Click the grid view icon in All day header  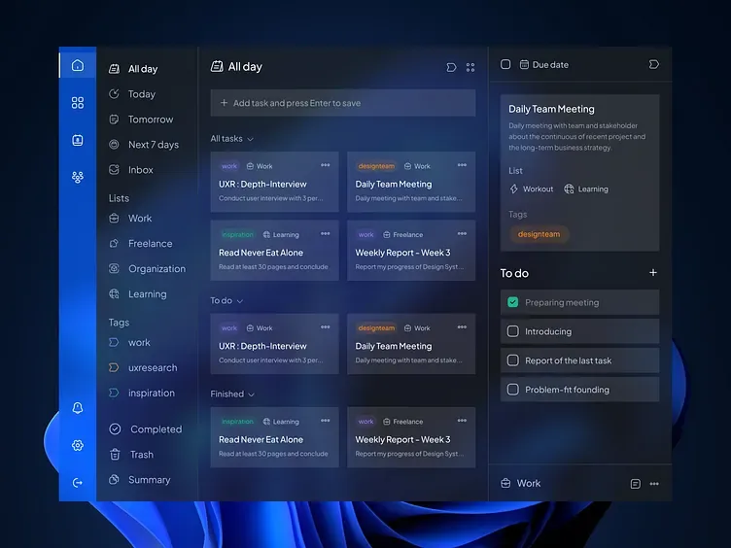point(470,68)
